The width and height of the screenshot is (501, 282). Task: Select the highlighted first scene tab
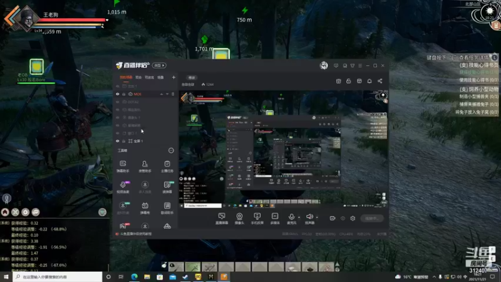[126, 77]
